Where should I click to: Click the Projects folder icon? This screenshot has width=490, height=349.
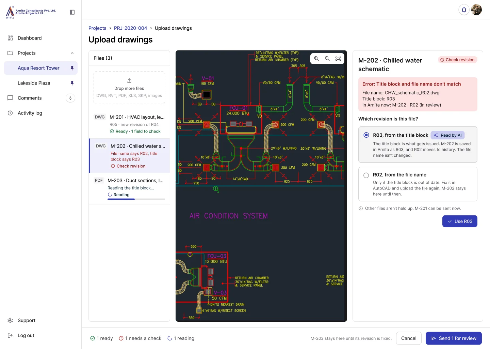pyautogui.click(x=10, y=53)
